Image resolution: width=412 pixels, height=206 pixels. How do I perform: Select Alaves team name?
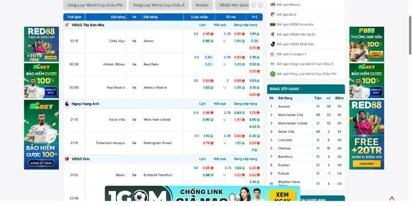[149, 41]
